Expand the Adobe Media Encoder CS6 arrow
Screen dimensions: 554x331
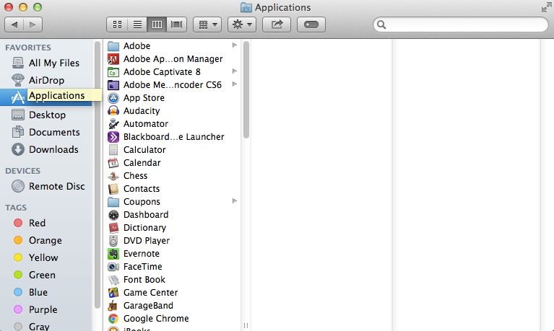(234, 84)
